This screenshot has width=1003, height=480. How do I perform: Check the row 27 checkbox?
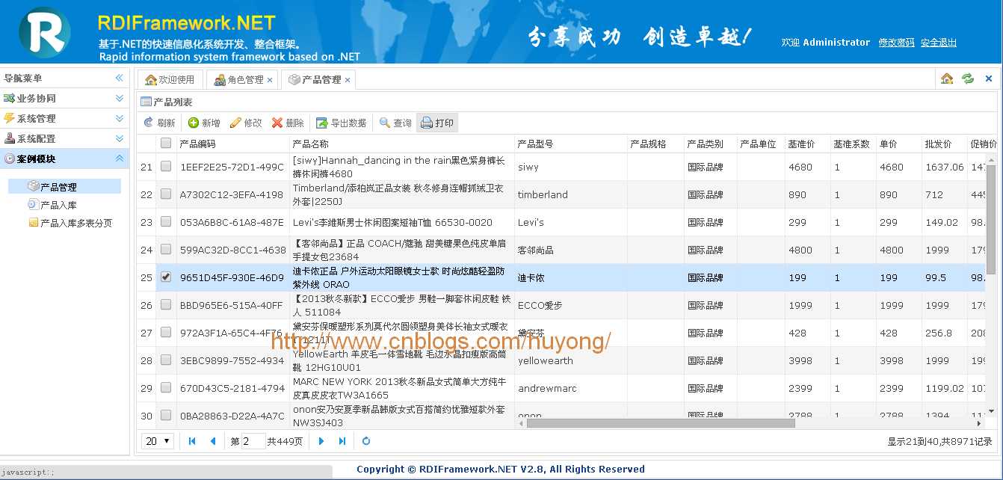[x=166, y=333]
